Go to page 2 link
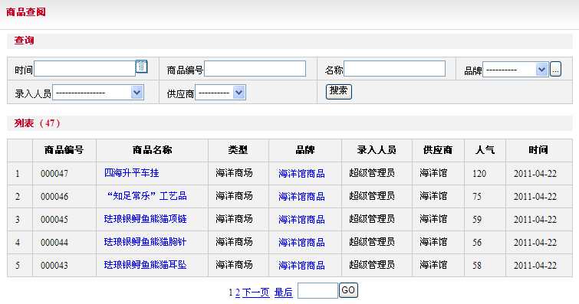Viewport: 579px width, 304px height. coord(238,293)
